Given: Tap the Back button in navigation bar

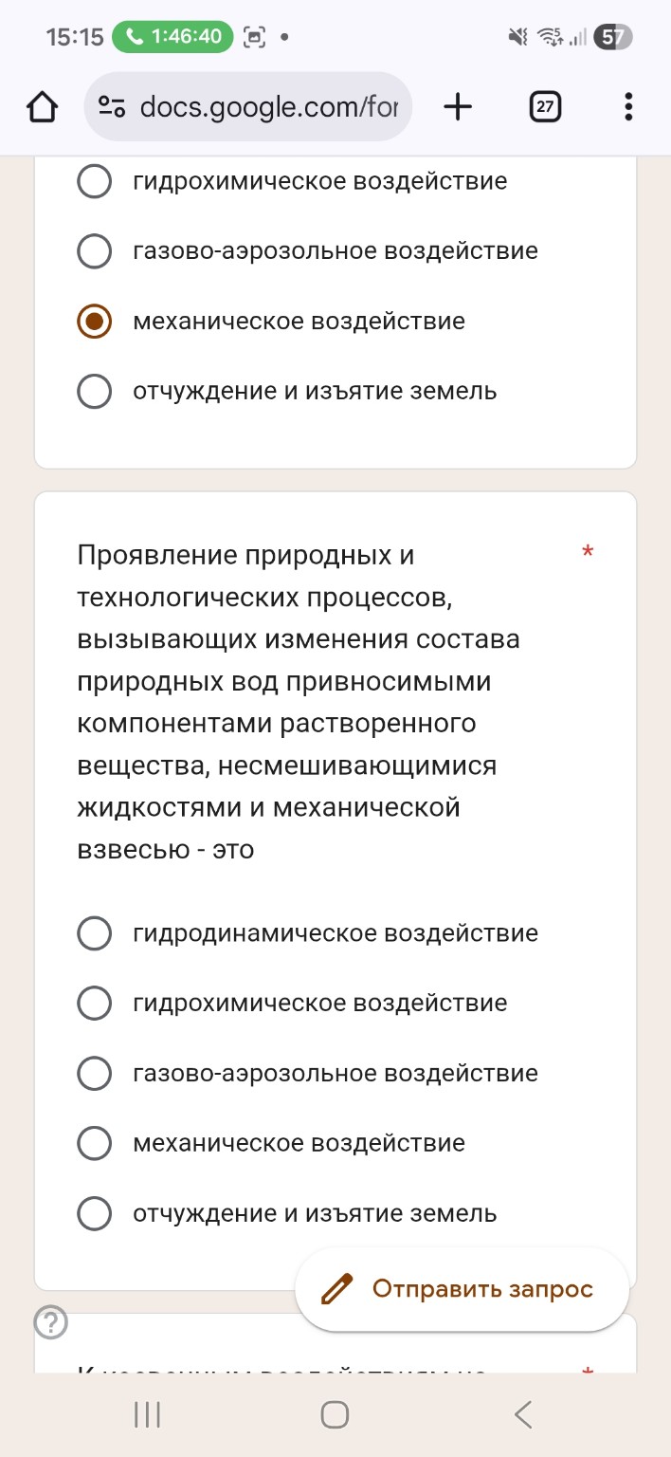Looking at the screenshot, I should pyautogui.click(x=522, y=1413).
